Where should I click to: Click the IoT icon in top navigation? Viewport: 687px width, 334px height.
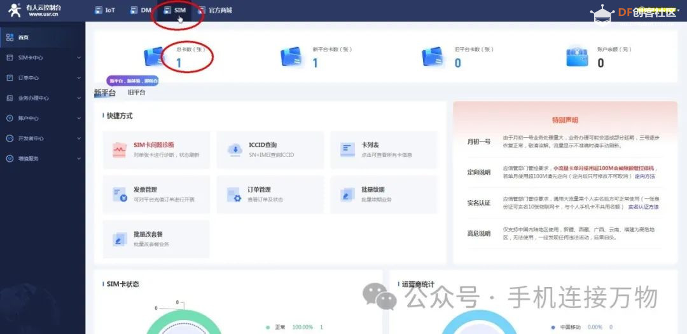click(x=99, y=10)
